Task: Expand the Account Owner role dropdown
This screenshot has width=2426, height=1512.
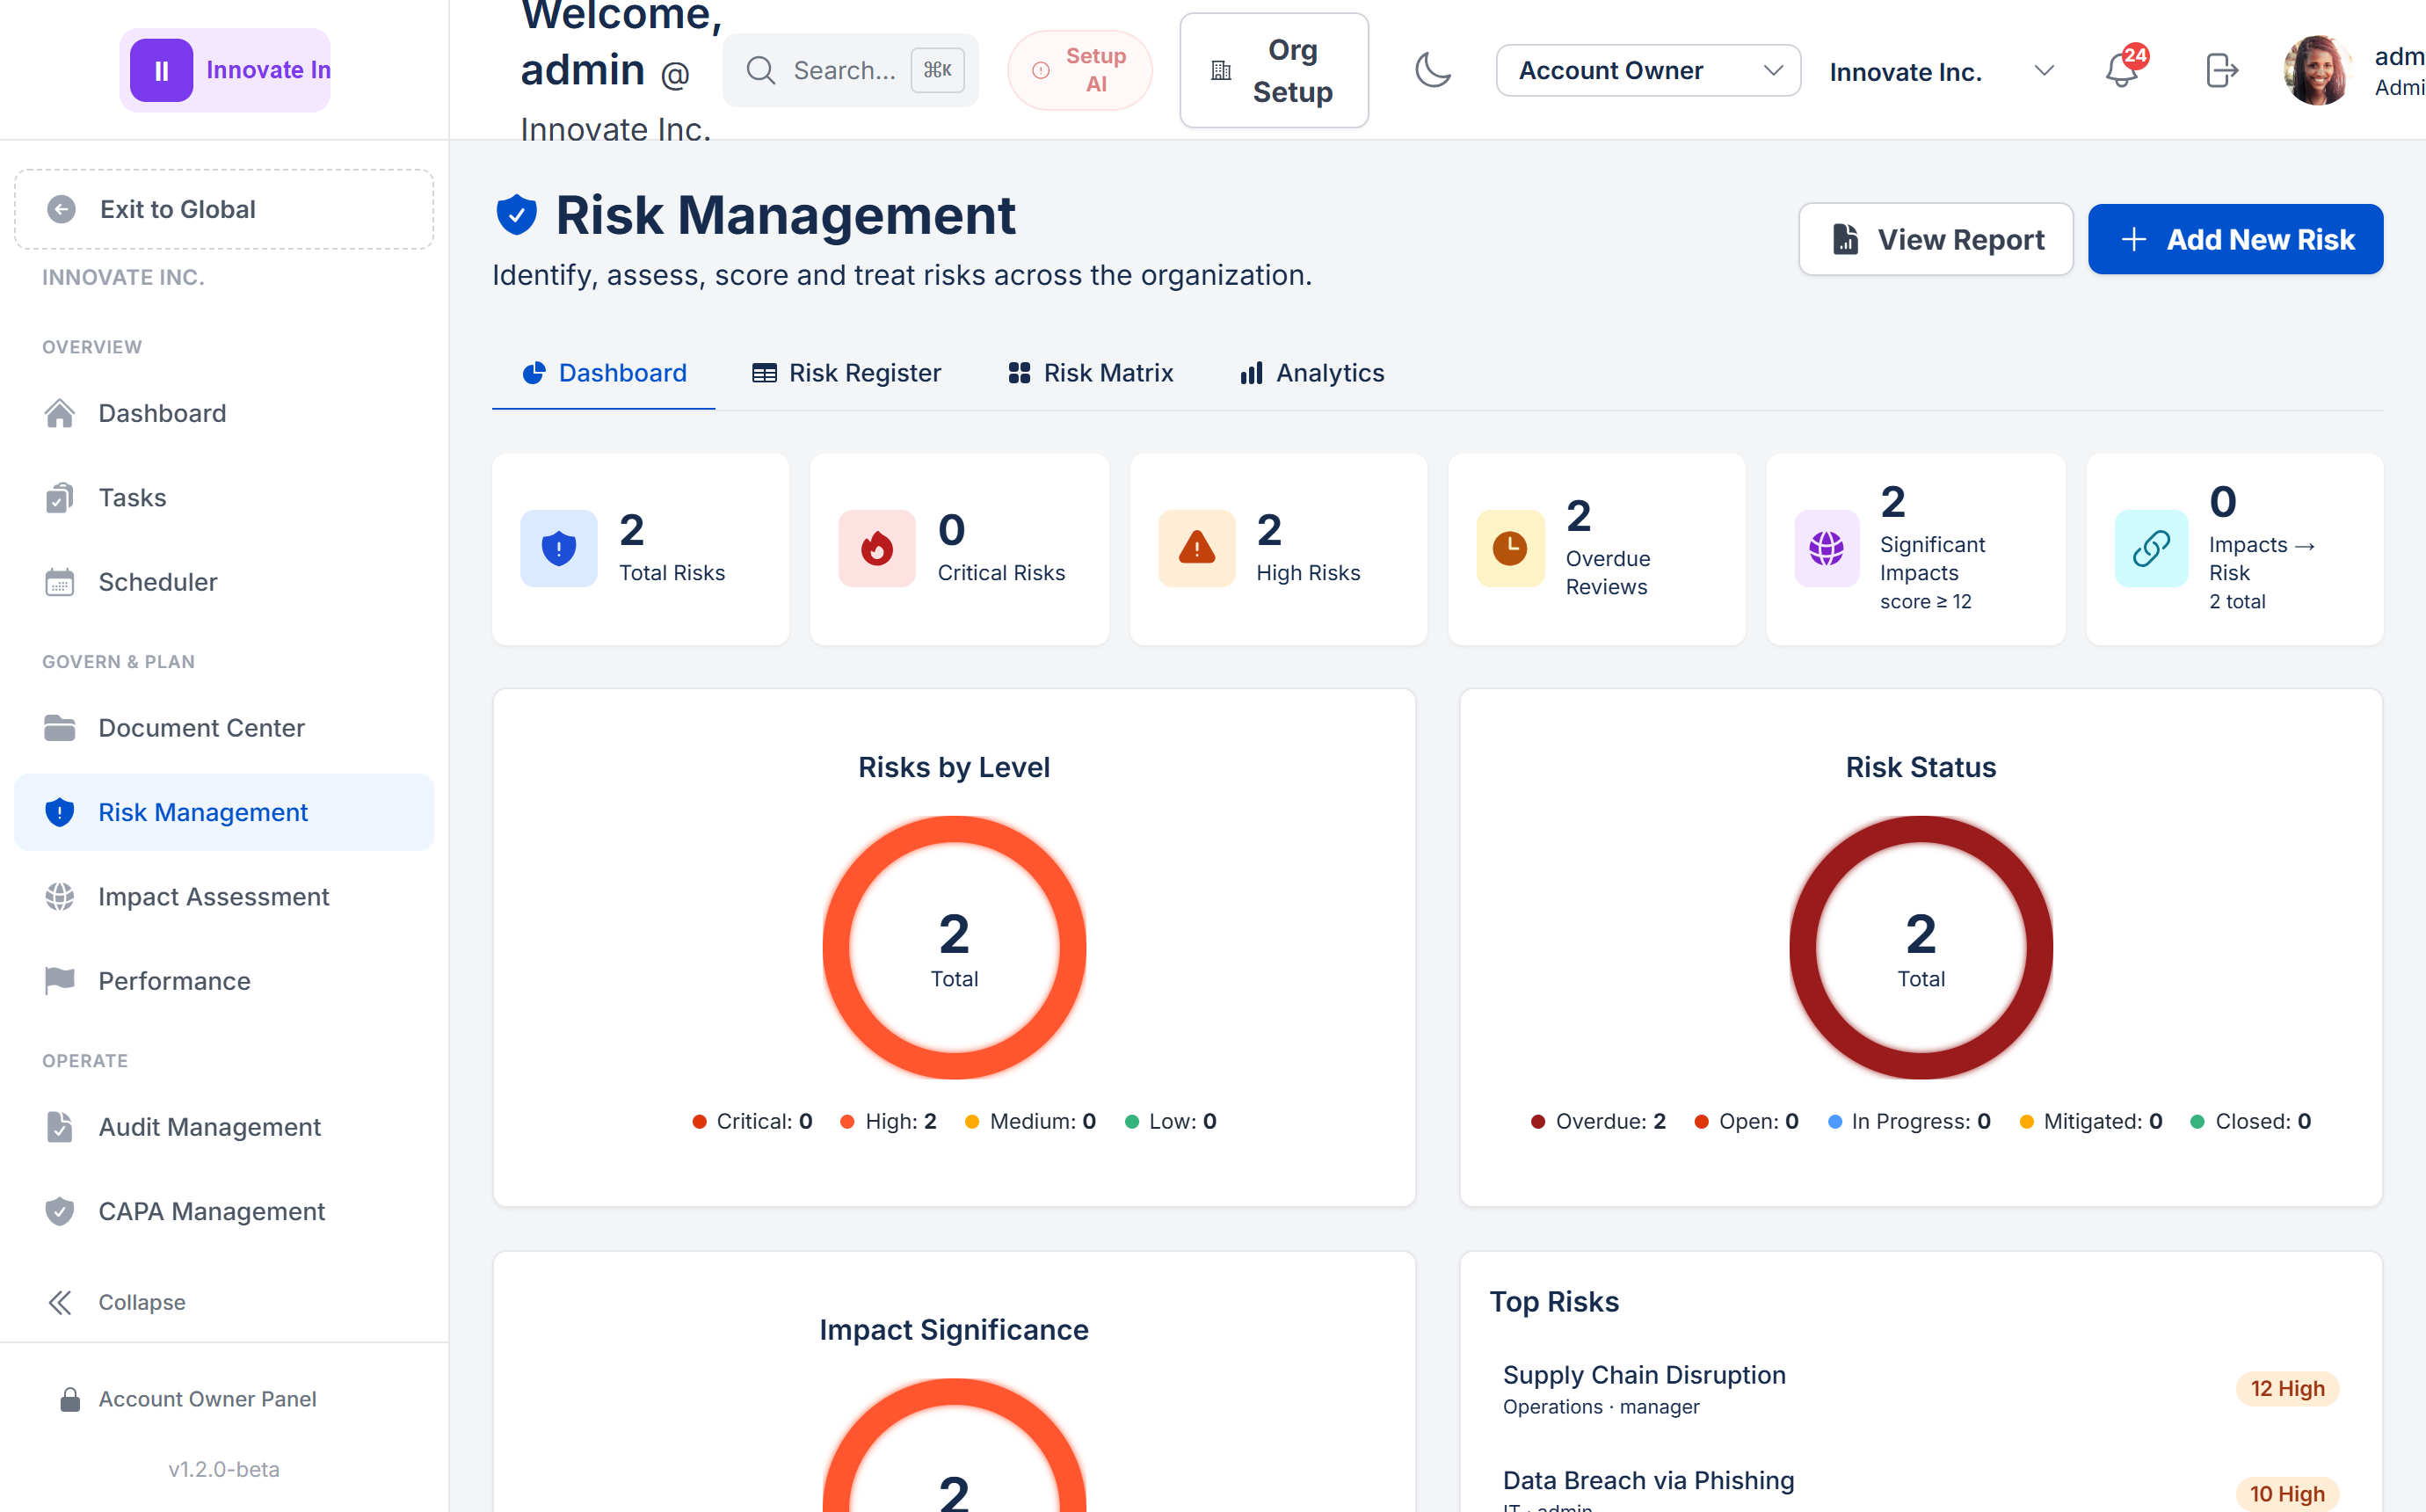Action: (1647, 70)
